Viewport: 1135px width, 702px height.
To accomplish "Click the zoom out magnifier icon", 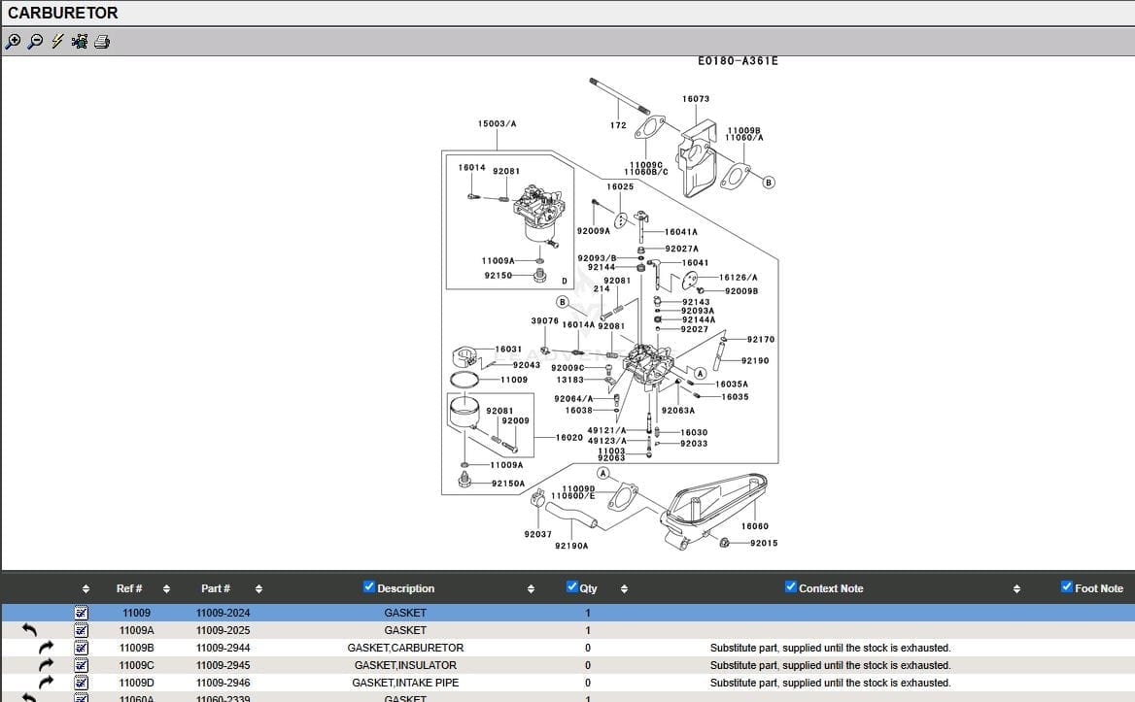I will pyautogui.click(x=35, y=41).
